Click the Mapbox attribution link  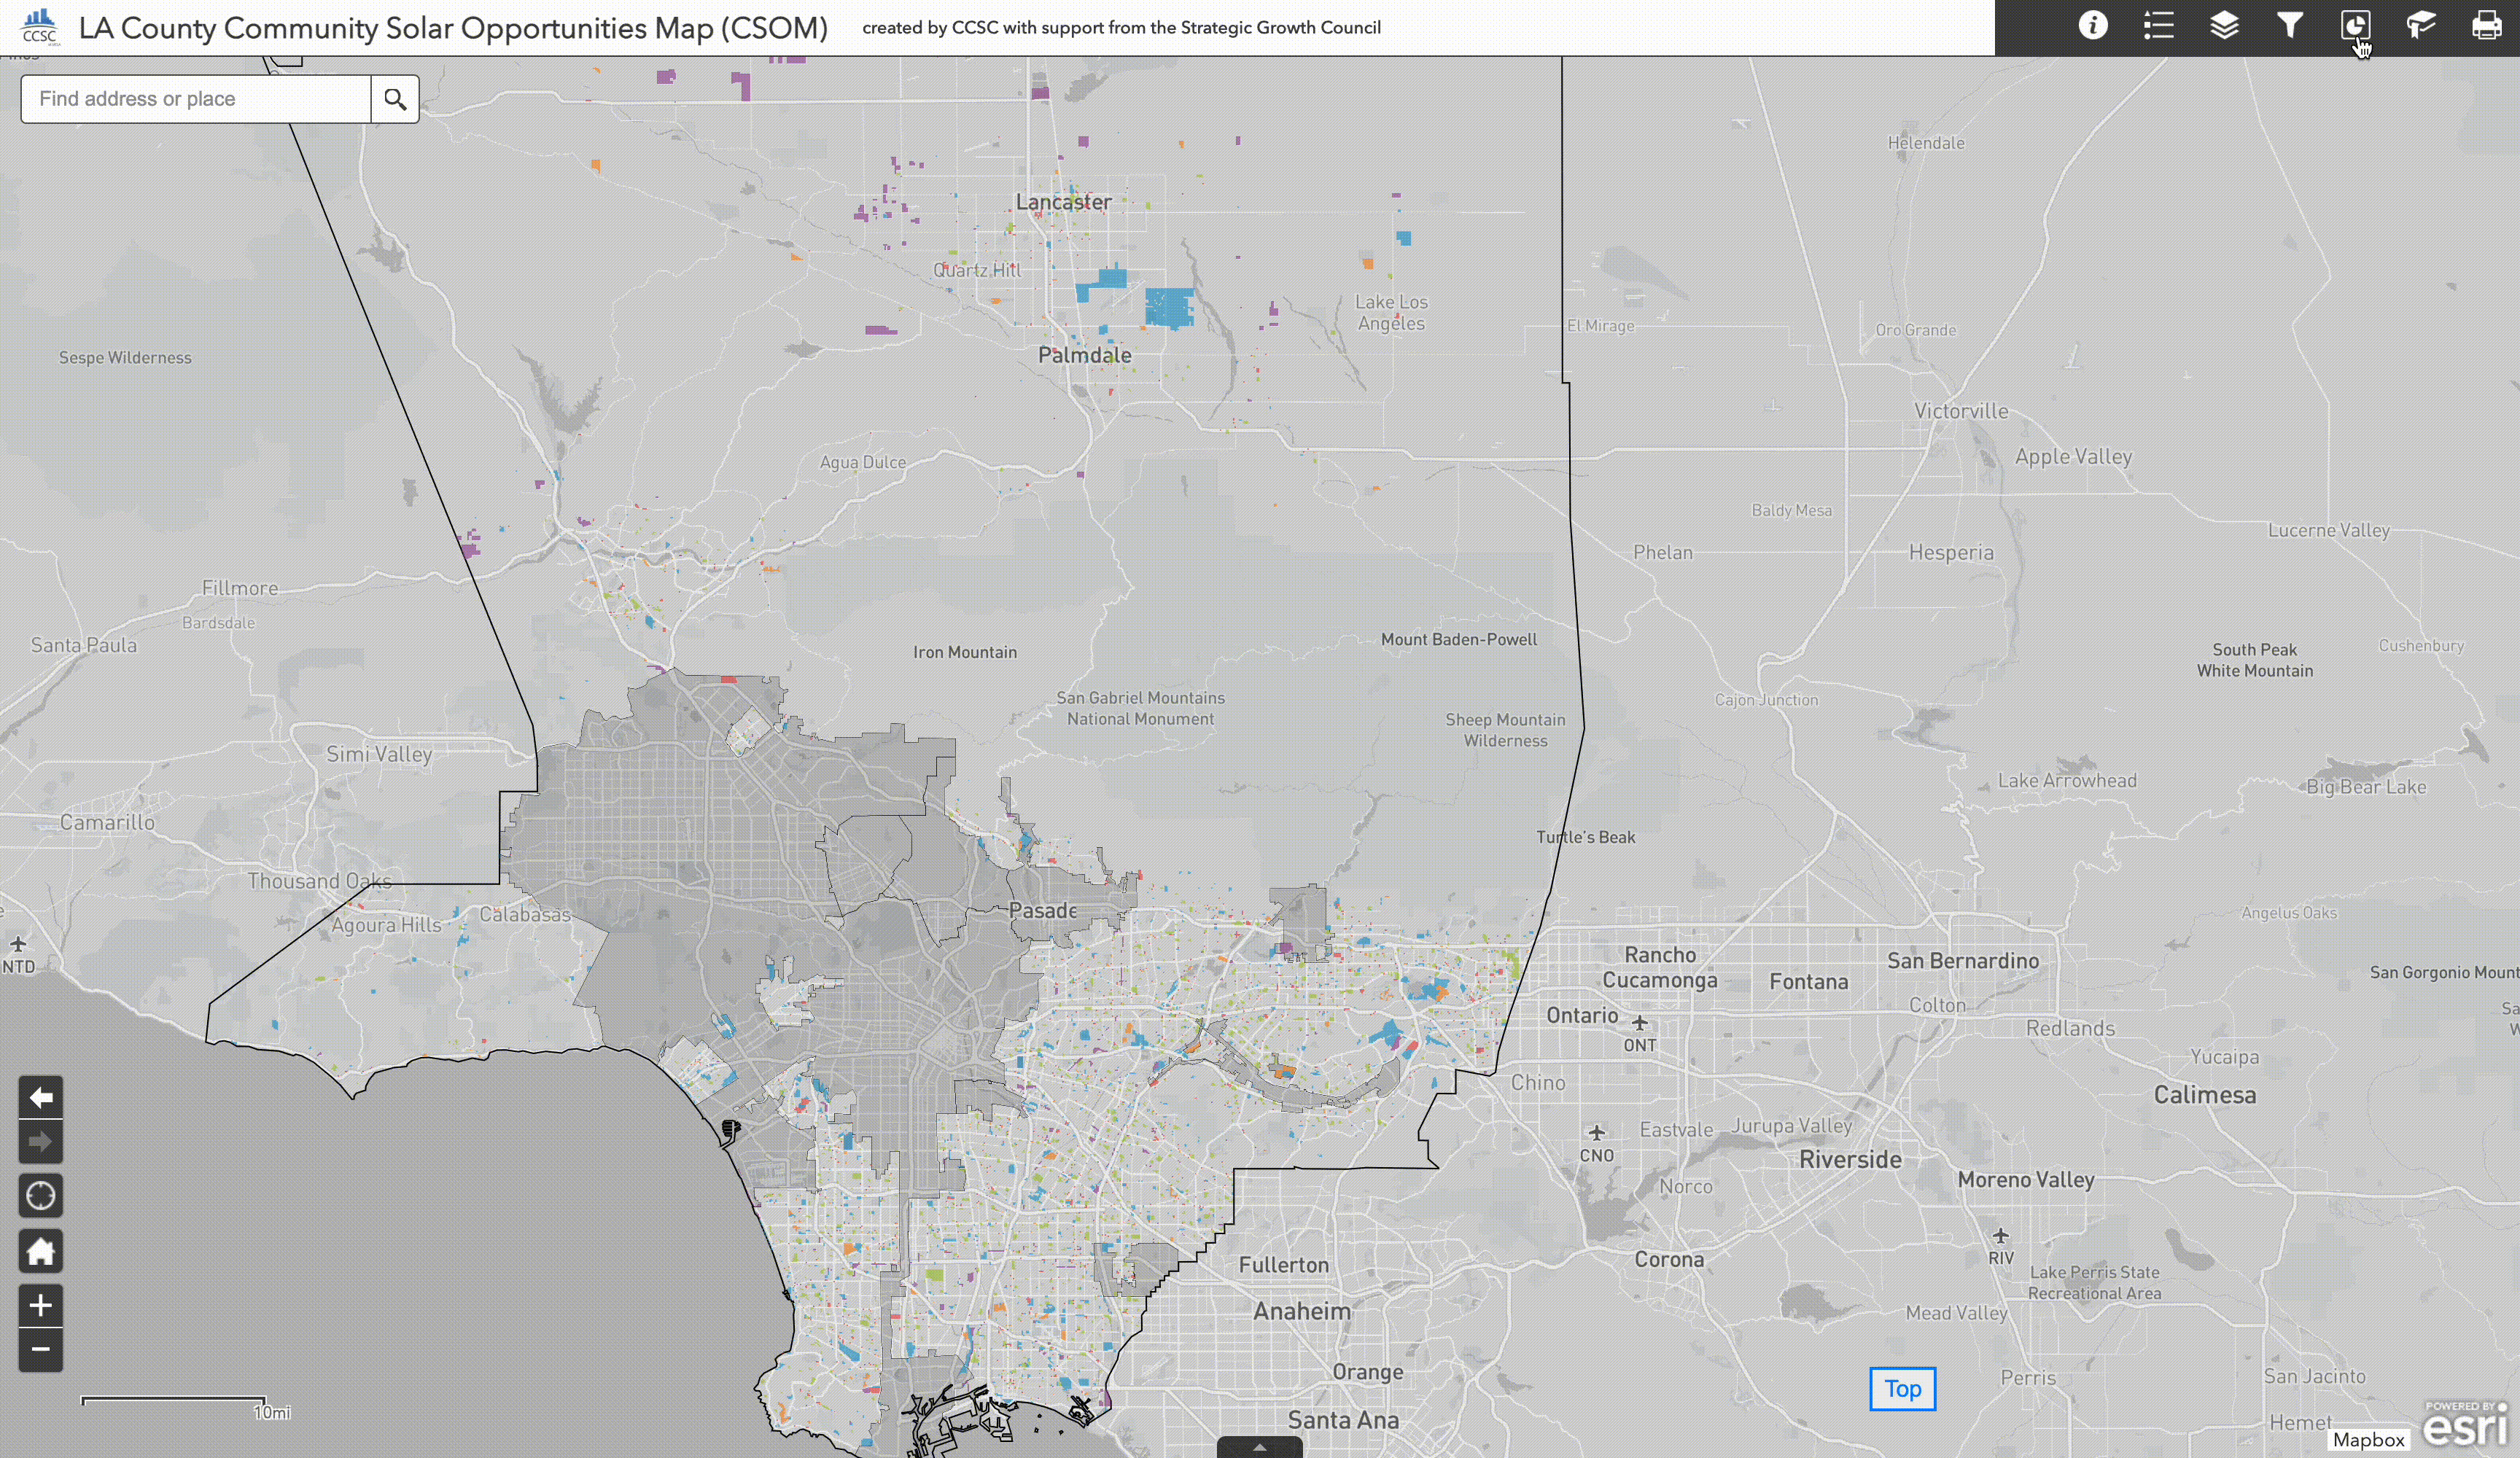tap(2368, 1440)
